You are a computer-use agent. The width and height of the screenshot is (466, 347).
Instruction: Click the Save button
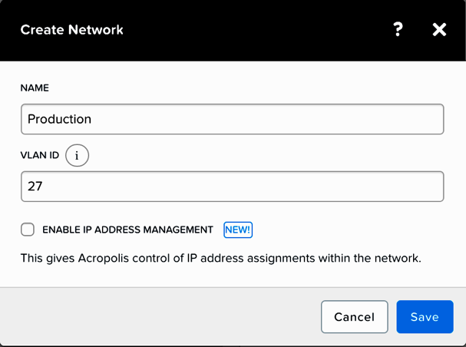425,317
